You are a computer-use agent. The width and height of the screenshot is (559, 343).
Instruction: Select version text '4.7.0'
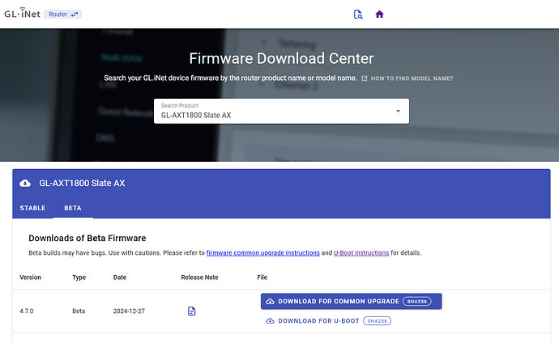tap(27, 311)
